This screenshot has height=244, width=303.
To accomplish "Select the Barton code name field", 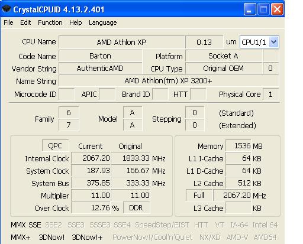I will [x=100, y=56].
